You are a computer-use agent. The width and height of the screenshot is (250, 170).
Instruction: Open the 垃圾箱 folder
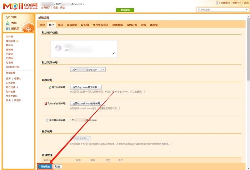pyautogui.click(x=9, y=63)
